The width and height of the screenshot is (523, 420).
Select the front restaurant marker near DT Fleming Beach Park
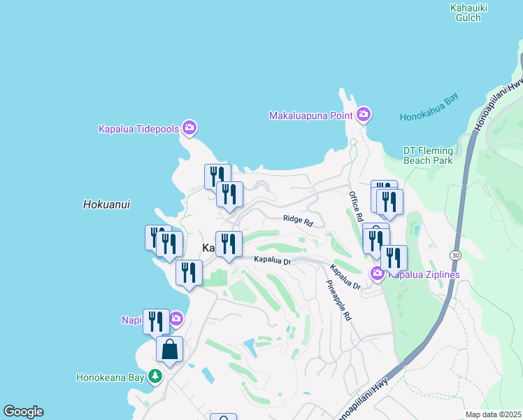(x=389, y=204)
